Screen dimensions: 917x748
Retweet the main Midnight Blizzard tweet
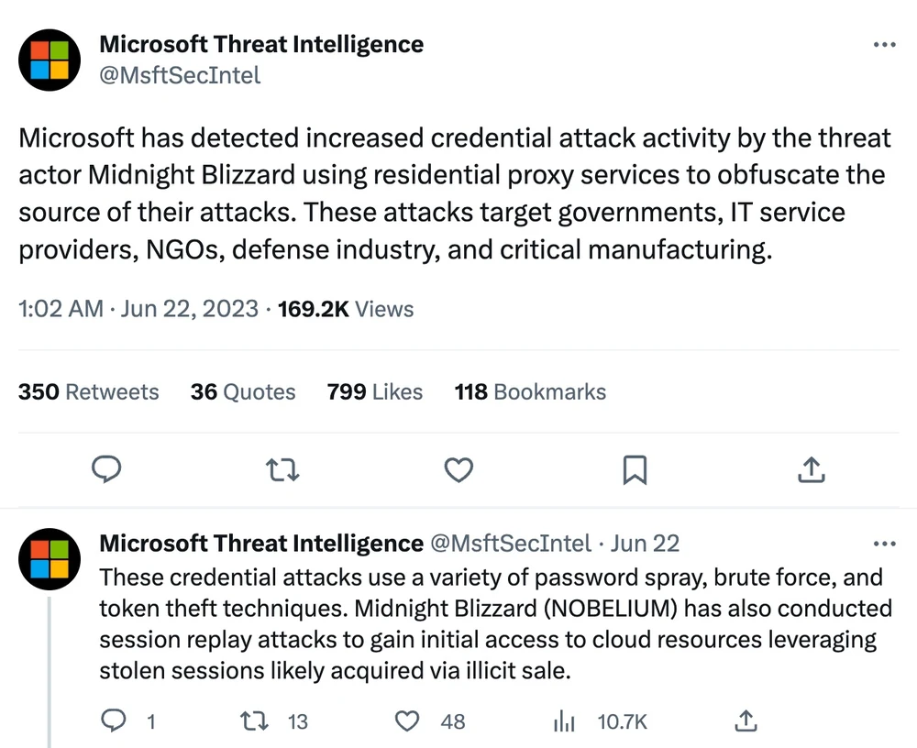point(282,470)
